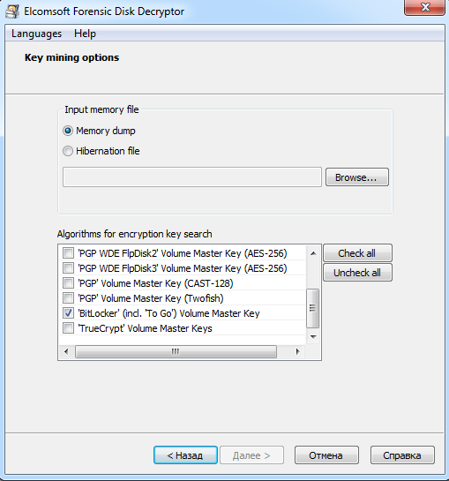This screenshot has height=481, width=449.
Task: Click the Uncheck all button
Action: 357,273
